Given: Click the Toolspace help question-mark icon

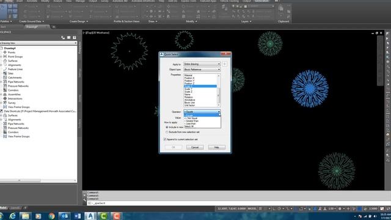Looking at the screenshot, I should tap(75, 37).
